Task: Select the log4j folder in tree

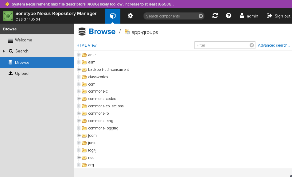Action: (92, 150)
